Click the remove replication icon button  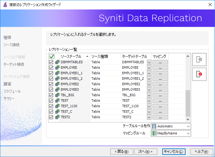point(199,74)
